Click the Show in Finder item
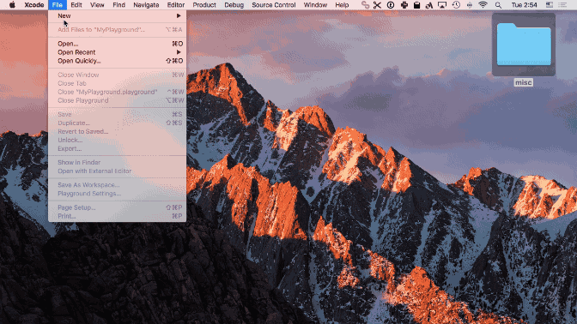Screen dimensions: 577x324 [x=117, y=162]
